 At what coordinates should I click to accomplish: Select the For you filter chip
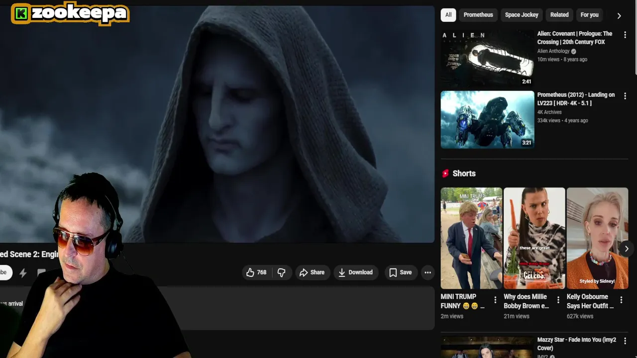589,15
